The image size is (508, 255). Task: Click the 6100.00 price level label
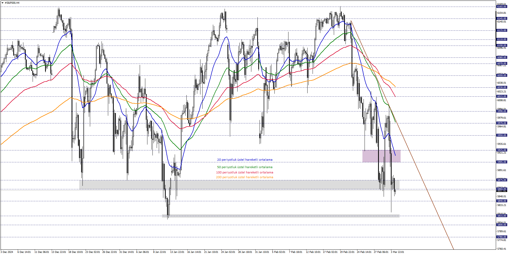point(501,46)
